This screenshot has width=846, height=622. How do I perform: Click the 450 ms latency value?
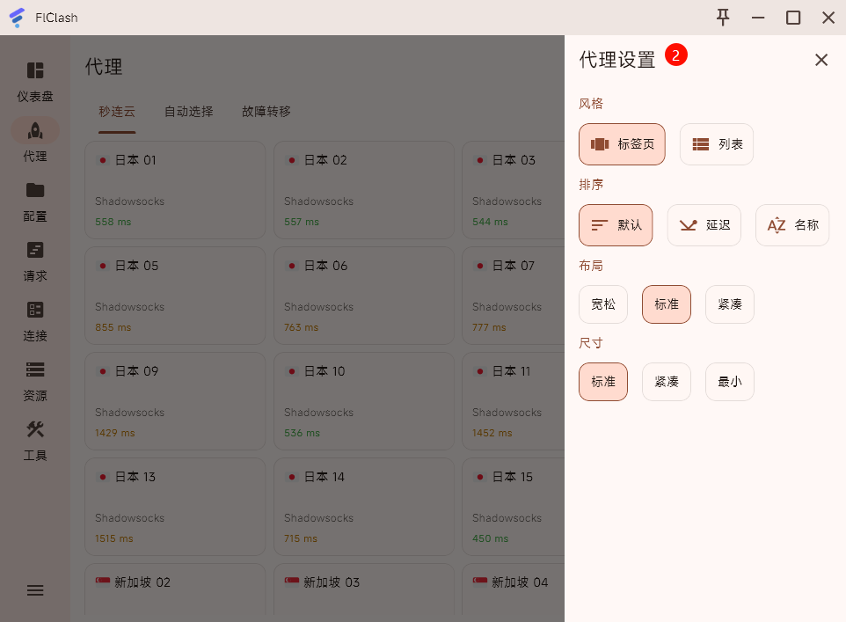coord(491,538)
